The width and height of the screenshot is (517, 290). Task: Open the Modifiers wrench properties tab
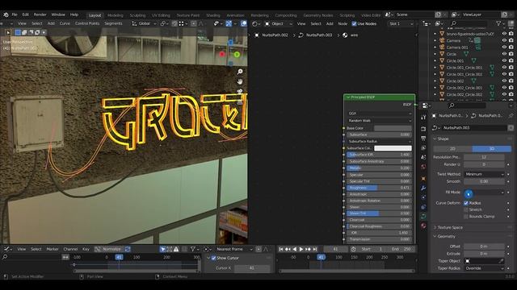[423, 188]
